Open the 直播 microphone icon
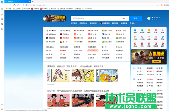The width and height of the screenshot is (169, 111). [163, 31]
